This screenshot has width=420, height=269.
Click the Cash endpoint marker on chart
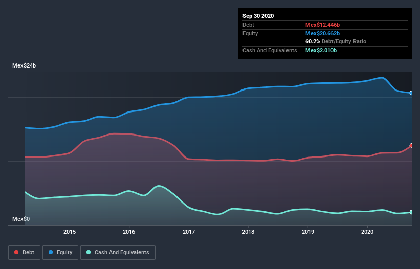click(411, 212)
